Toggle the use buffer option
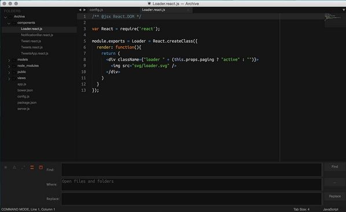Image resolution: width=346 pixels, height=212 pixels. [41, 168]
